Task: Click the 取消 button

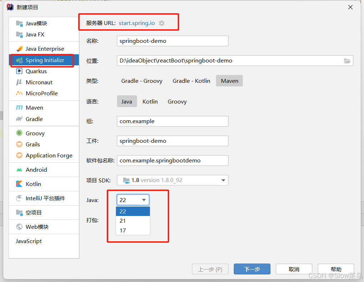Action: (x=294, y=269)
